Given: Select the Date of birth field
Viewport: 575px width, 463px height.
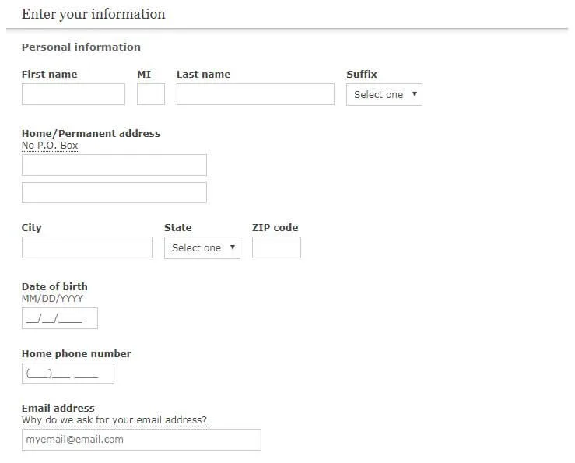Looking at the screenshot, I should click(60, 318).
